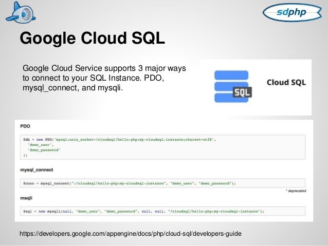Click the '$conn = mysql_connect' code line

point(130,183)
